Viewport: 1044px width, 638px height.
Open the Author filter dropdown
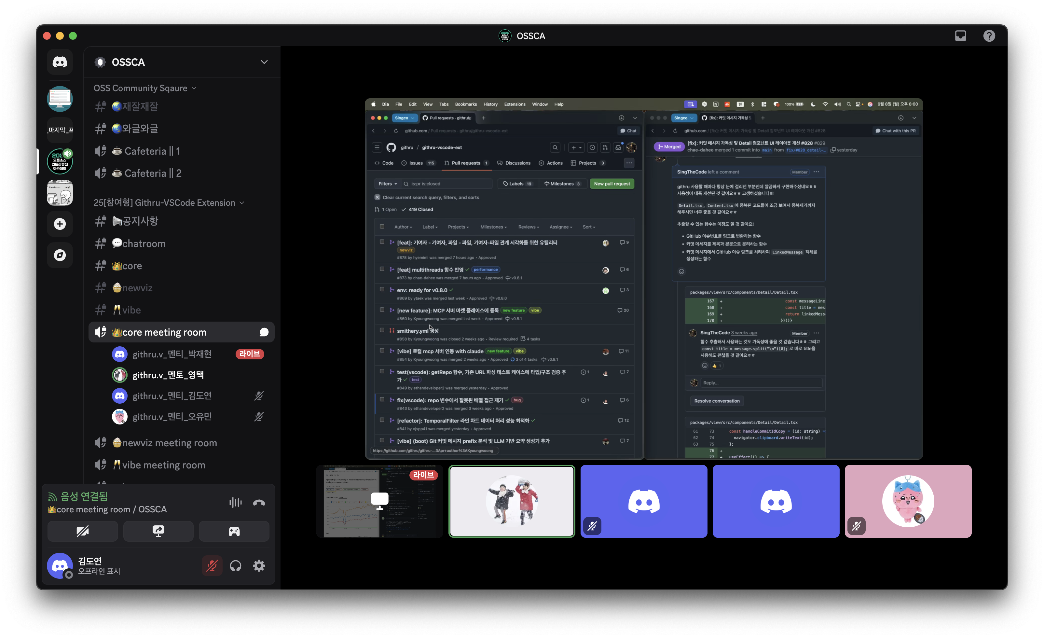403,227
